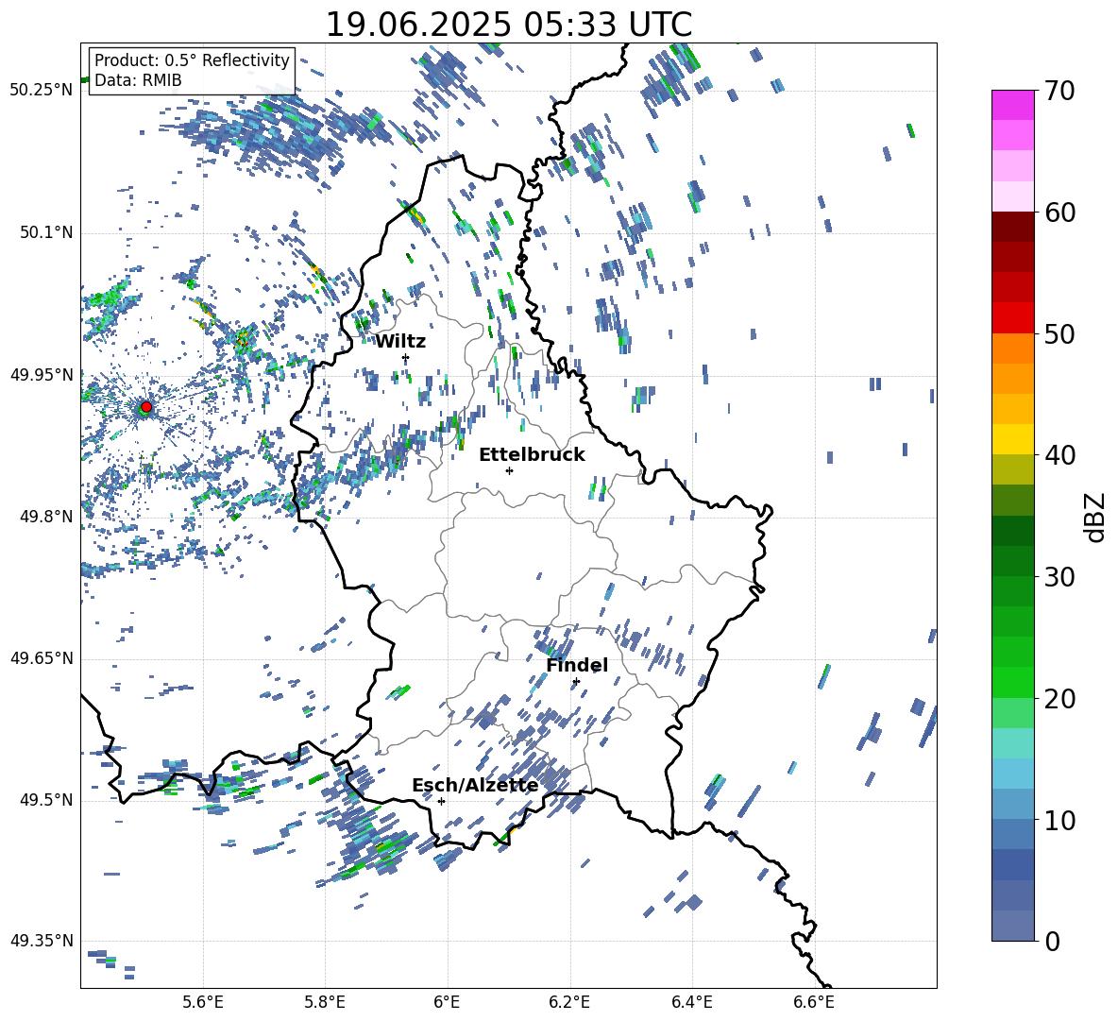Viewport: 1118px width, 1021px height.
Task: Click the slate blue swatch at colorbar bottom
Action: [x=1012, y=926]
